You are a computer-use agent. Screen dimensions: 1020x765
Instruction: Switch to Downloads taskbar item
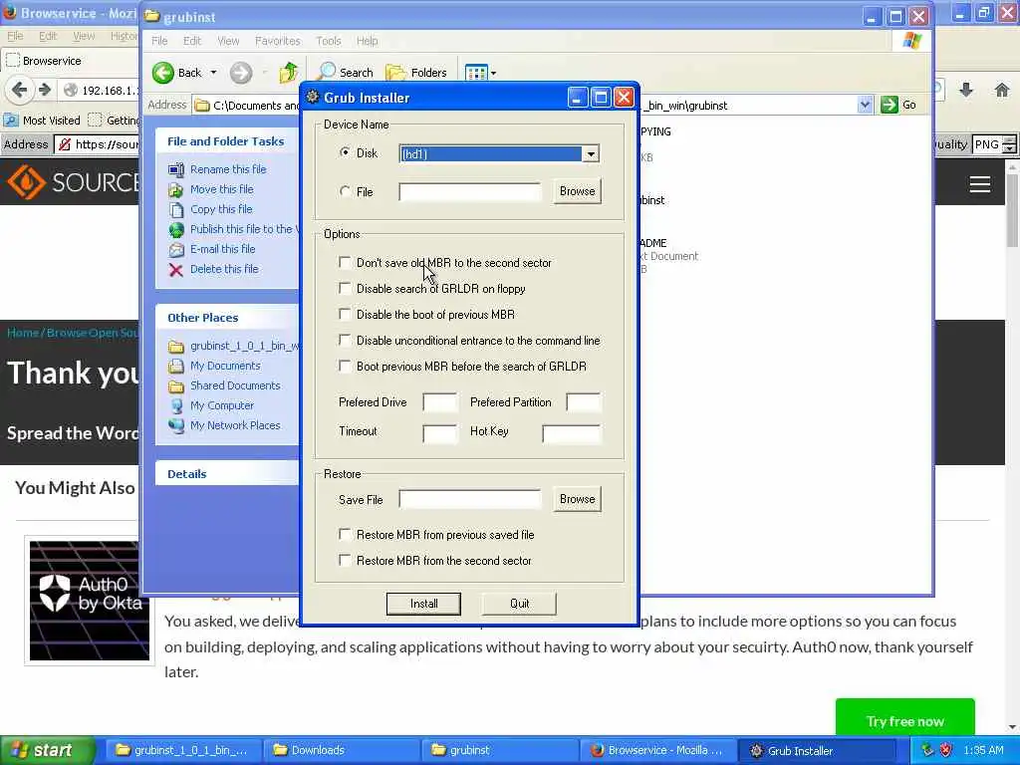point(343,750)
